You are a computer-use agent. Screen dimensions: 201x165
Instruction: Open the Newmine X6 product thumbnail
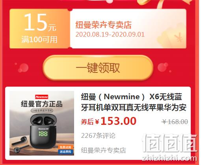[42, 123]
